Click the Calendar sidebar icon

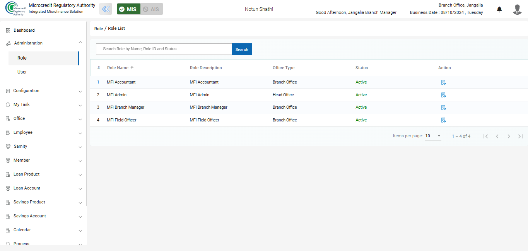coord(8,230)
